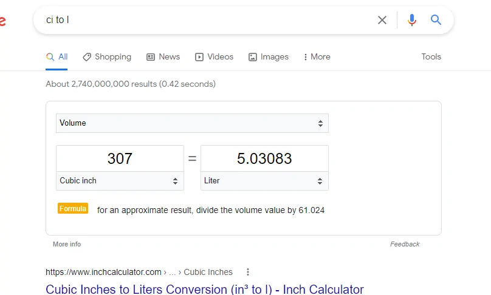Click the Shopping tag icon
Viewport: 491px width, 295px height.
[x=87, y=57]
